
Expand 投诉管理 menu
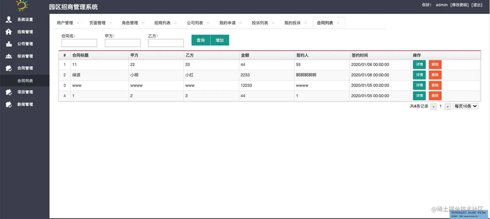pyautogui.click(x=25, y=56)
